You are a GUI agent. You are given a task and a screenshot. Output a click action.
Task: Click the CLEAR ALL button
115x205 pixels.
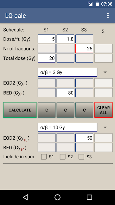[103, 110]
